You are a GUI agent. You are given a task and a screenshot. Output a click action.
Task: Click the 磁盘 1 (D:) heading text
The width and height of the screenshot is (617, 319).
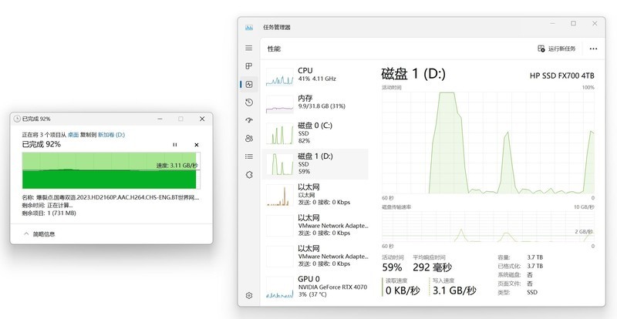point(413,73)
